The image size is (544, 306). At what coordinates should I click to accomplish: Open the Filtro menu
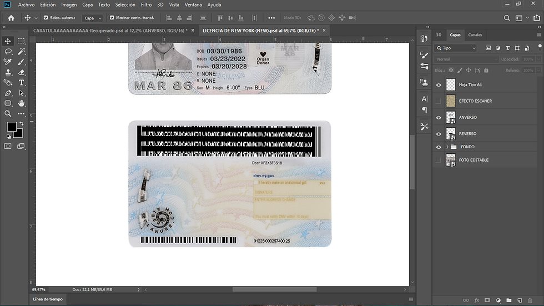click(146, 4)
